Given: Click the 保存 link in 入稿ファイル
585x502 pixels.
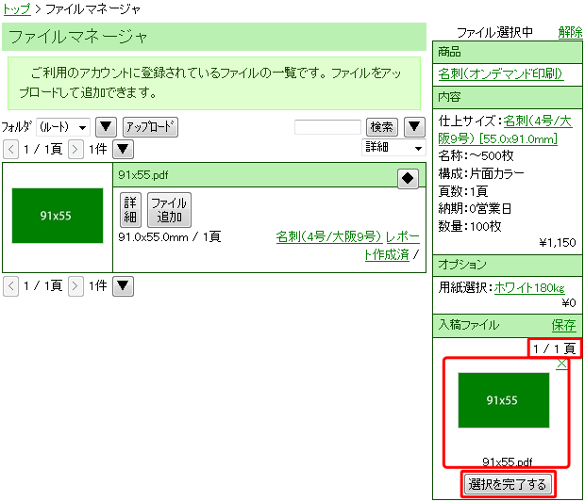Looking at the screenshot, I should click(563, 325).
